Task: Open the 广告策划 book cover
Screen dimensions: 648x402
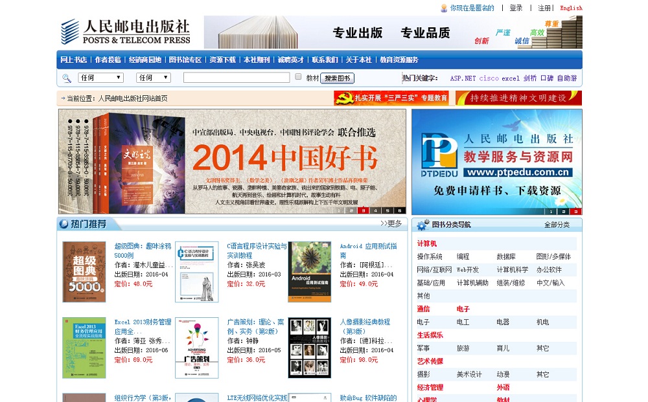Action: (x=197, y=348)
